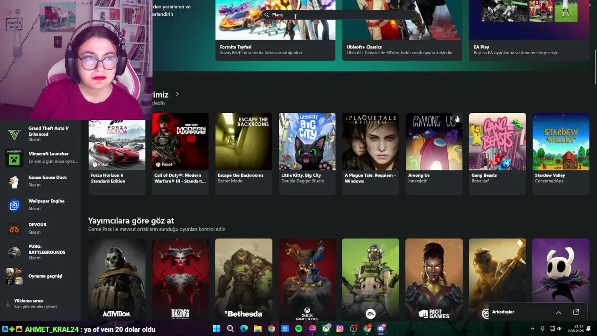Choose the DEVOUR icon in the sidebar
597x336 pixels.
(x=14, y=229)
